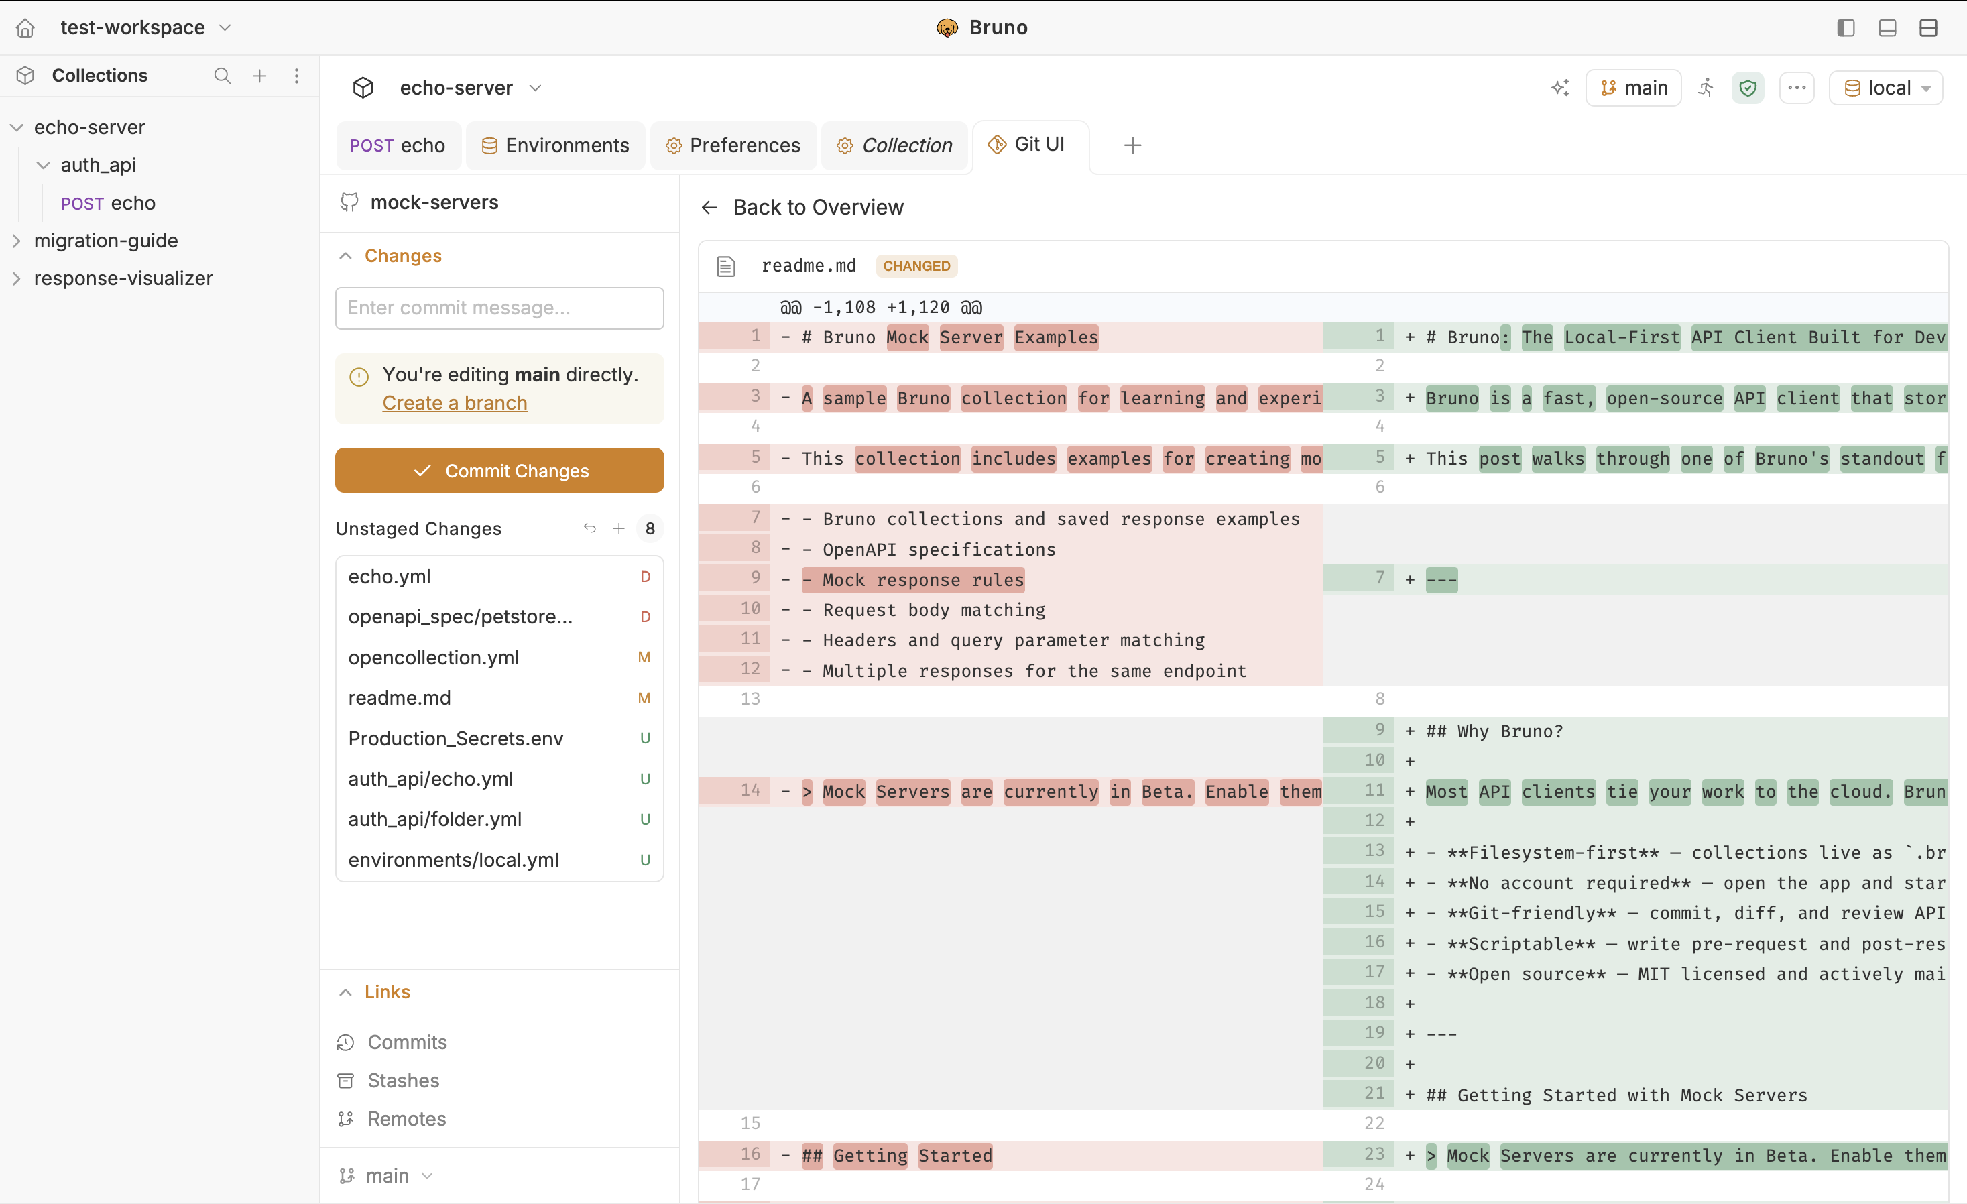Viewport: 1967px width, 1204px height.
Task: Open the Collections options kebab menu
Action: point(296,76)
